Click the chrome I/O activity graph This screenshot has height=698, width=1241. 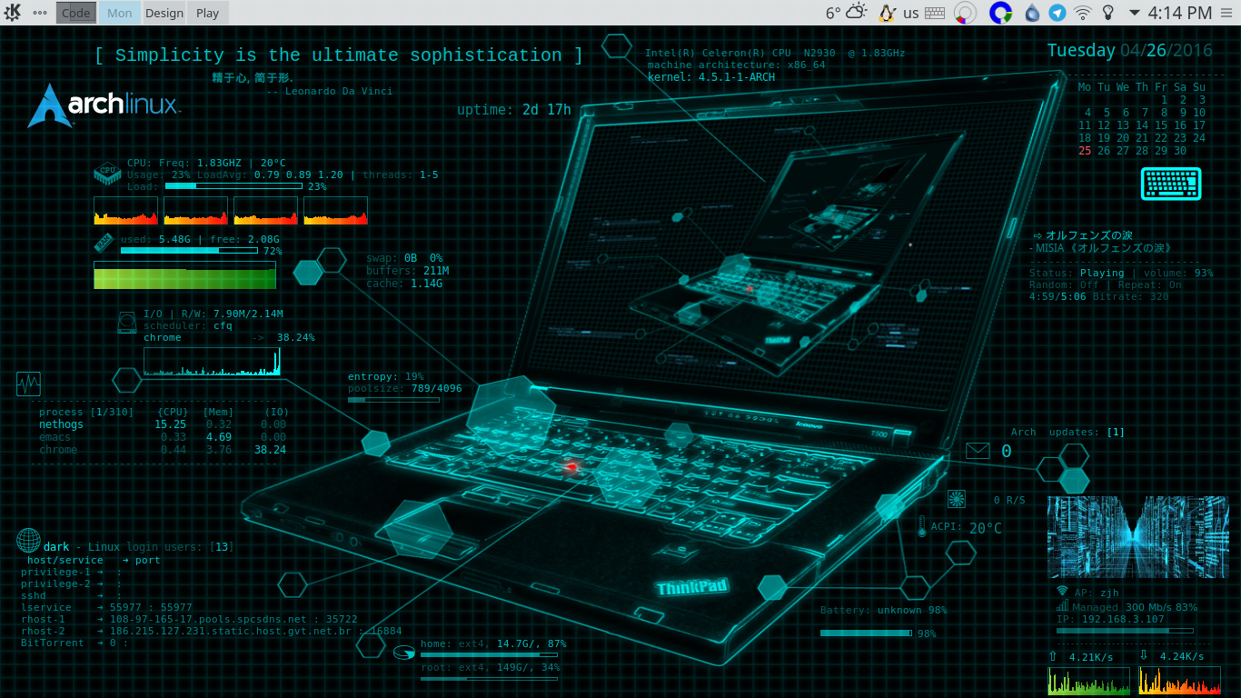212,362
